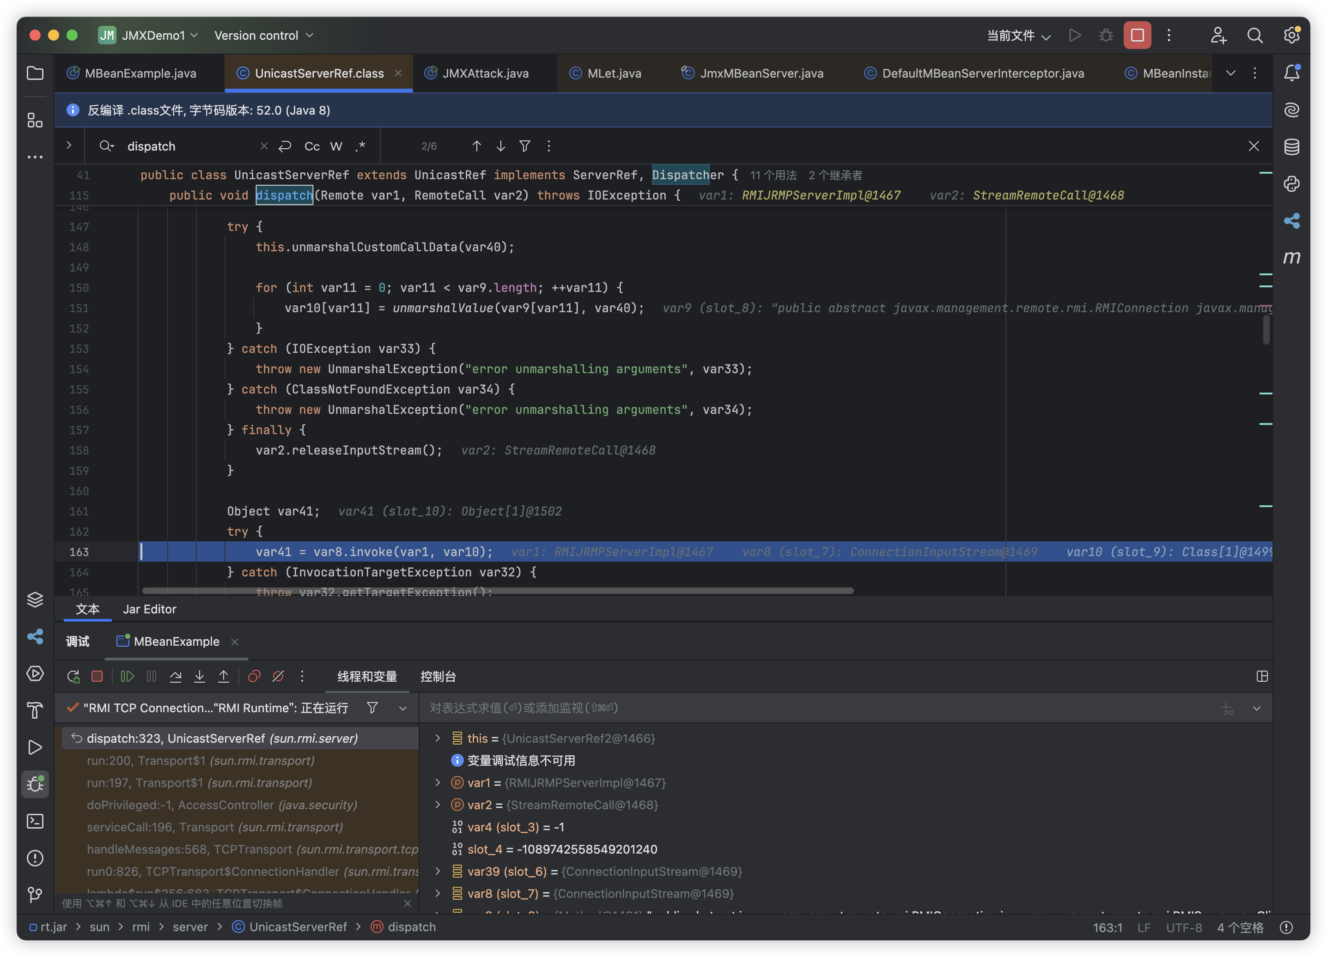Open the AI Assistant spiral icon
The width and height of the screenshot is (1327, 957).
[x=1291, y=110]
